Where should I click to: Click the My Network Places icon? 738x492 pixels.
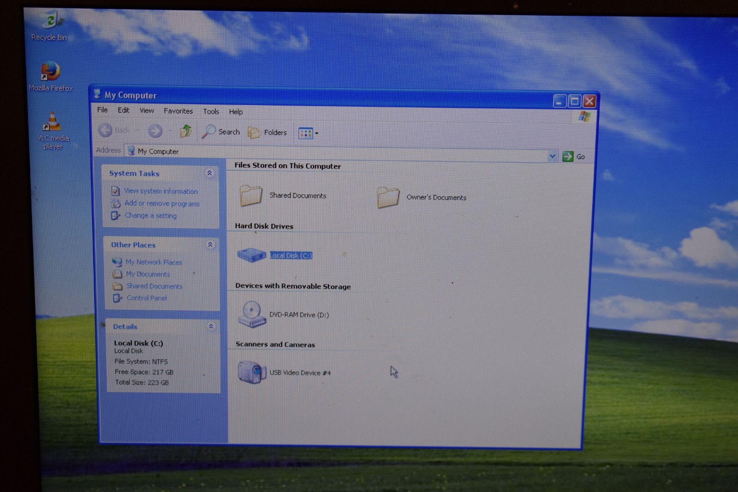(x=117, y=262)
